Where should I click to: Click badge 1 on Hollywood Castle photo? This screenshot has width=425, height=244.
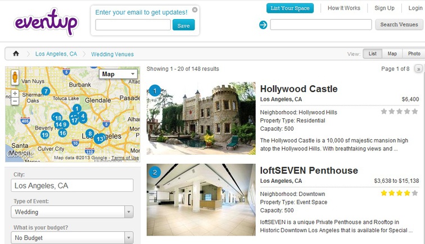click(155, 91)
